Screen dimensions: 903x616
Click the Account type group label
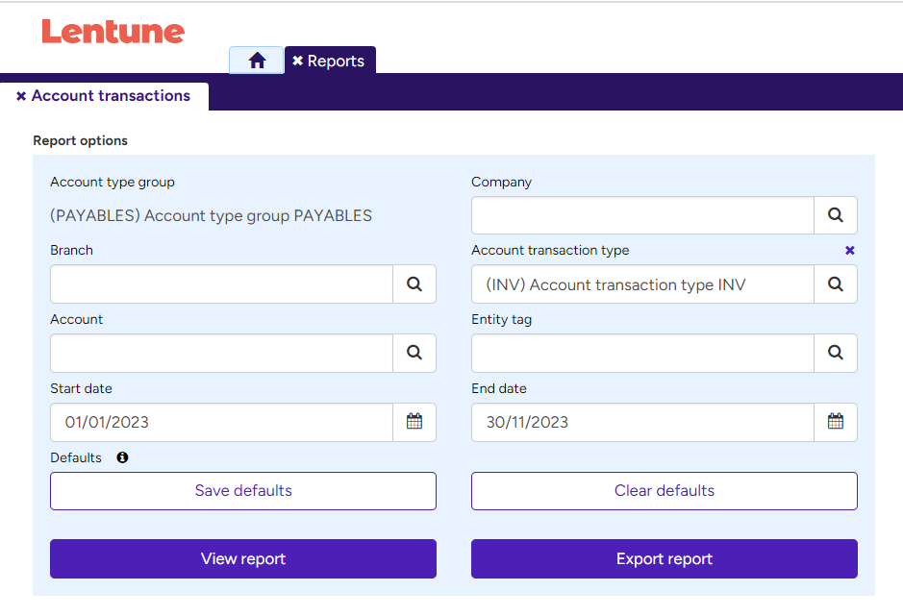click(x=113, y=182)
